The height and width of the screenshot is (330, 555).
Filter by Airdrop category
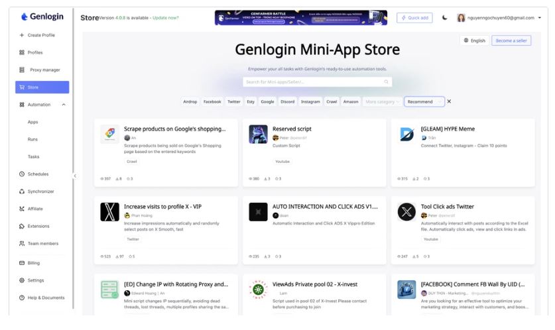190,101
